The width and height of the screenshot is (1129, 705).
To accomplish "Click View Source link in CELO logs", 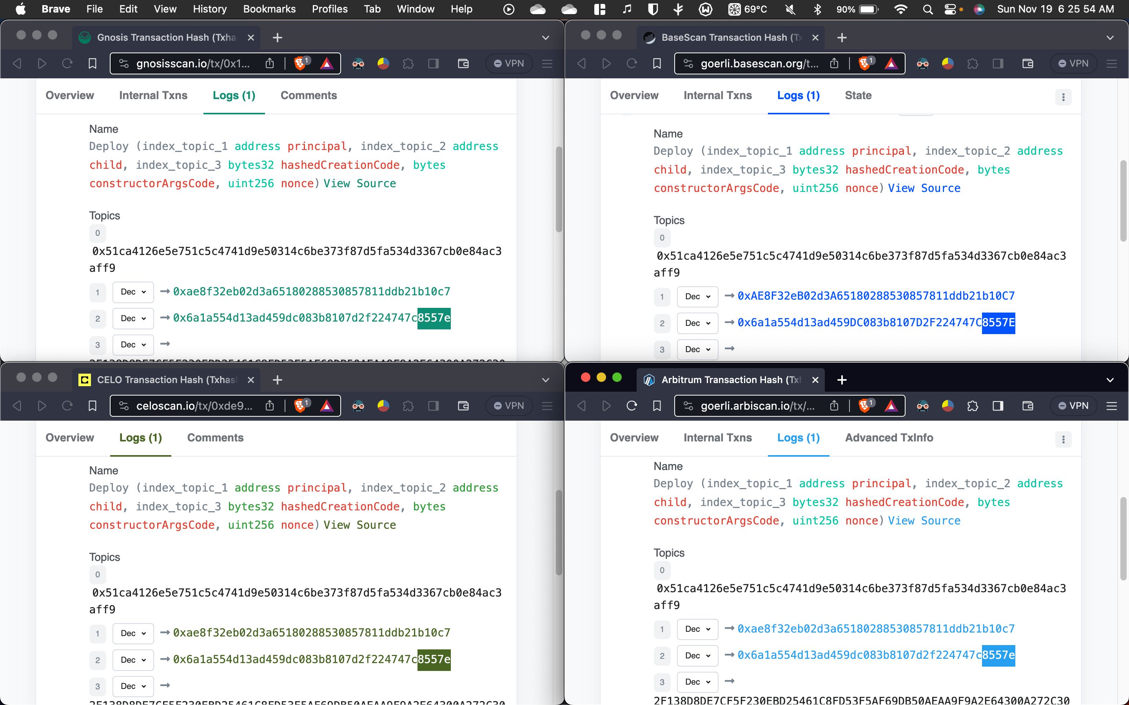I will point(360,525).
